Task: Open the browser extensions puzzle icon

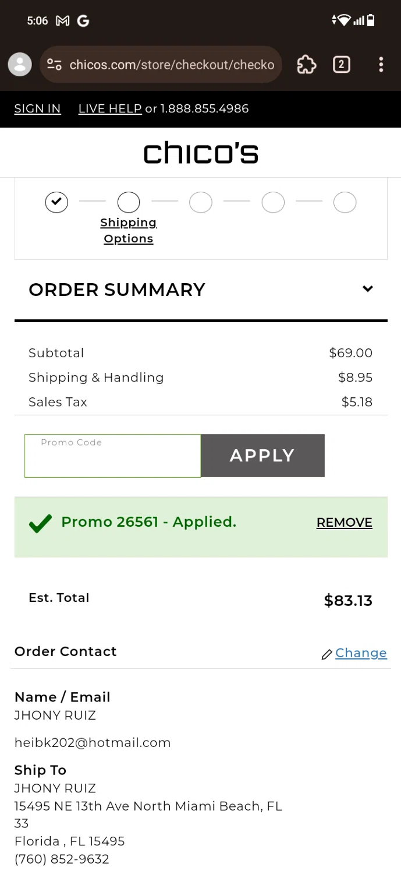Action: click(307, 64)
